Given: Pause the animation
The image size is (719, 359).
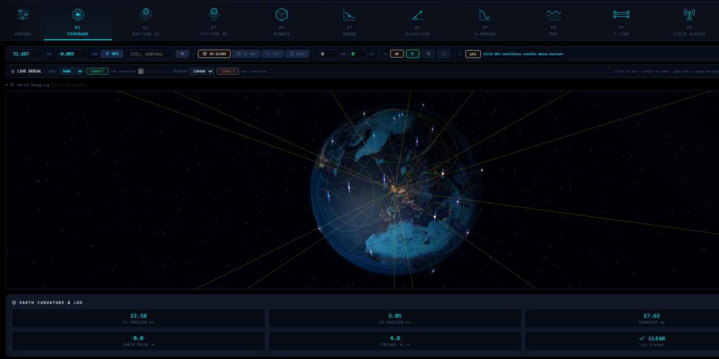Looking at the screenshot, I should click(x=428, y=54).
